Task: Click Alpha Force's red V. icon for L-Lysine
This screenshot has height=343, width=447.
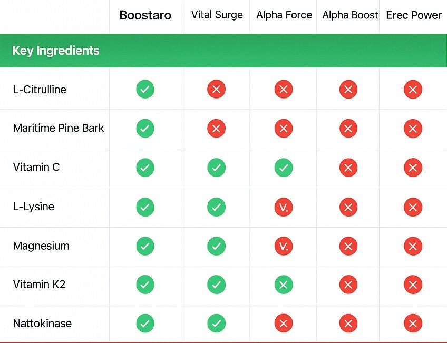Action: (x=284, y=207)
